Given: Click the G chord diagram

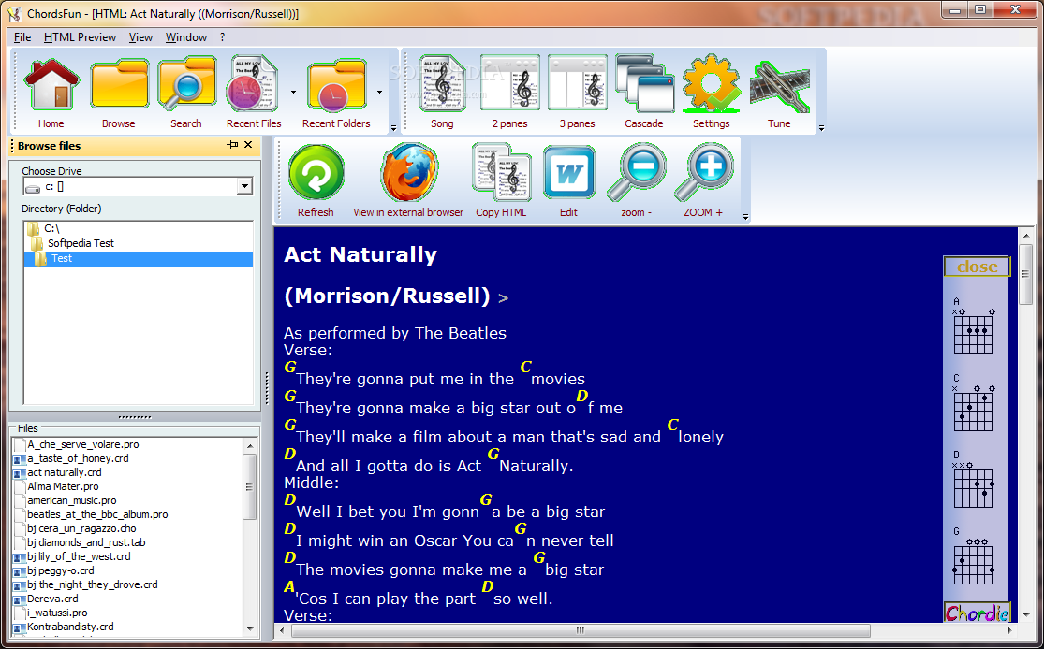Looking at the screenshot, I should (x=973, y=555).
